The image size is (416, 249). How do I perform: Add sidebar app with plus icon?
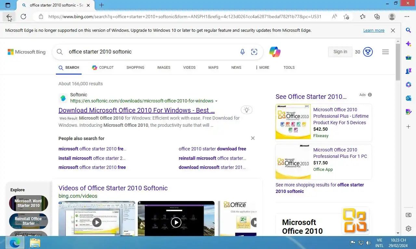click(409, 126)
